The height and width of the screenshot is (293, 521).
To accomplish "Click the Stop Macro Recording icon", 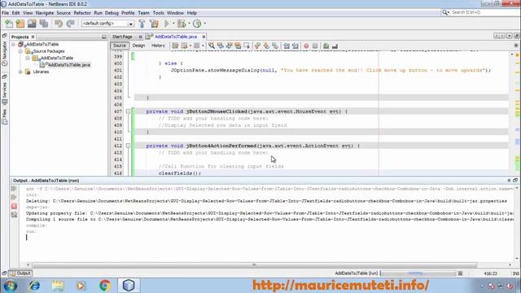I will pos(315,46).
